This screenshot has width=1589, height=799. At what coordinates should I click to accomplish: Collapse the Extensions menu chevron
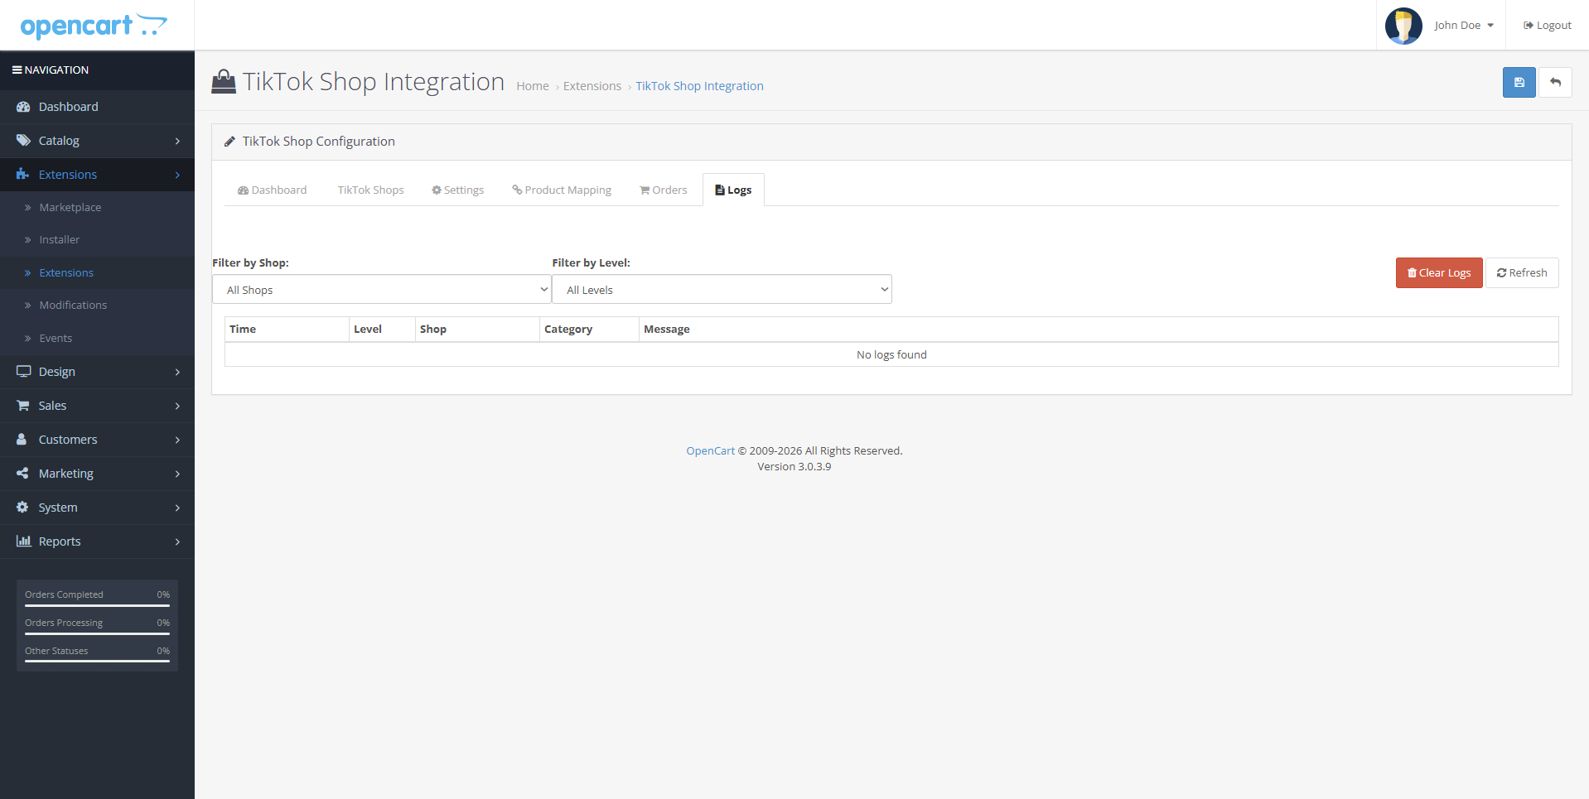(x=177, y=176)
